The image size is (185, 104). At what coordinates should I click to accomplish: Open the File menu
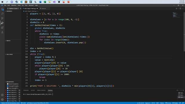[5, 5]
